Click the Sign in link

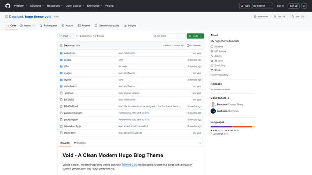[280, 6]
